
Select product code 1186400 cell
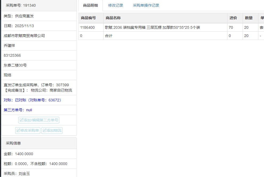coord(87,27)
